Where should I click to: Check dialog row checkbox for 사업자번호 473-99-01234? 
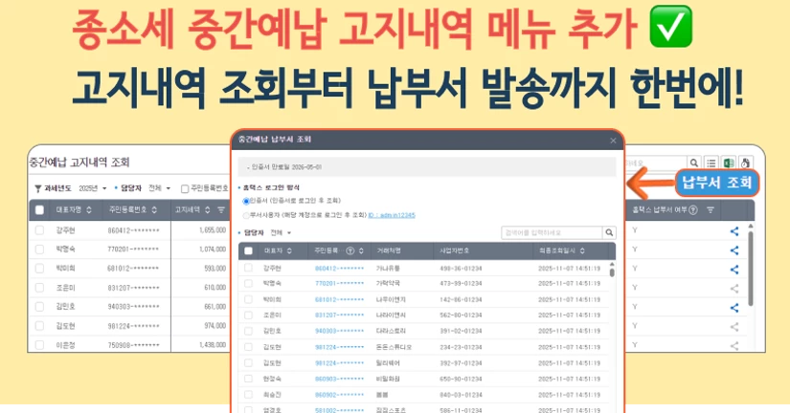(x=248, y=283)
